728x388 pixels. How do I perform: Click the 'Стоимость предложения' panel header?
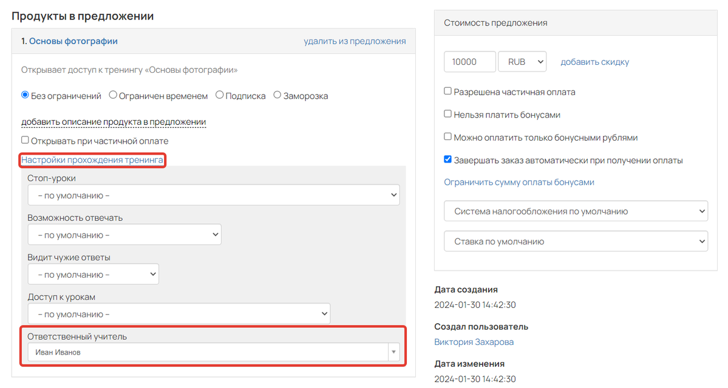[x=576, y=22]
